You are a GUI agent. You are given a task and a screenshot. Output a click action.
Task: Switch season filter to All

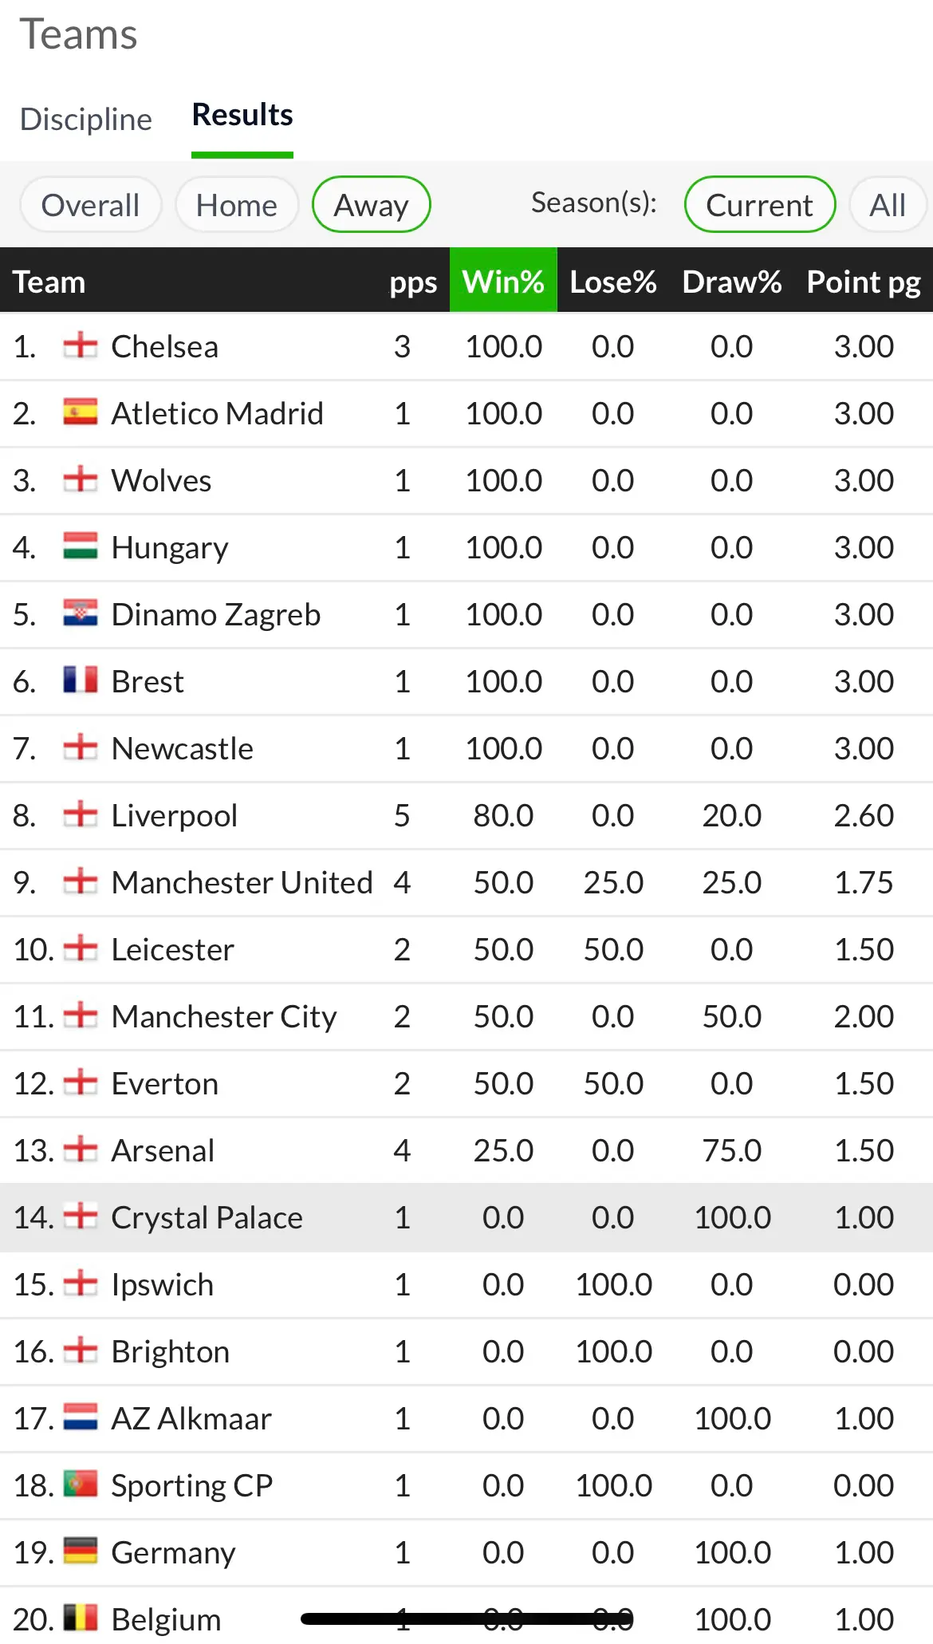point(888,205)
